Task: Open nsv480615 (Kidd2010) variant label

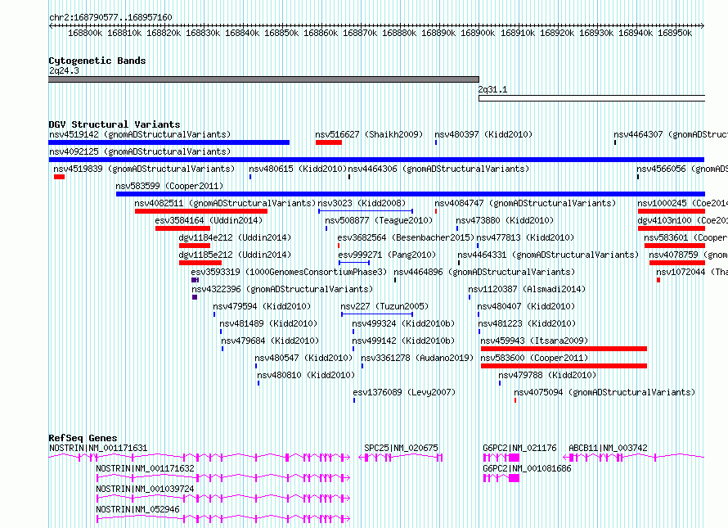Action: (x=298, y=169)
